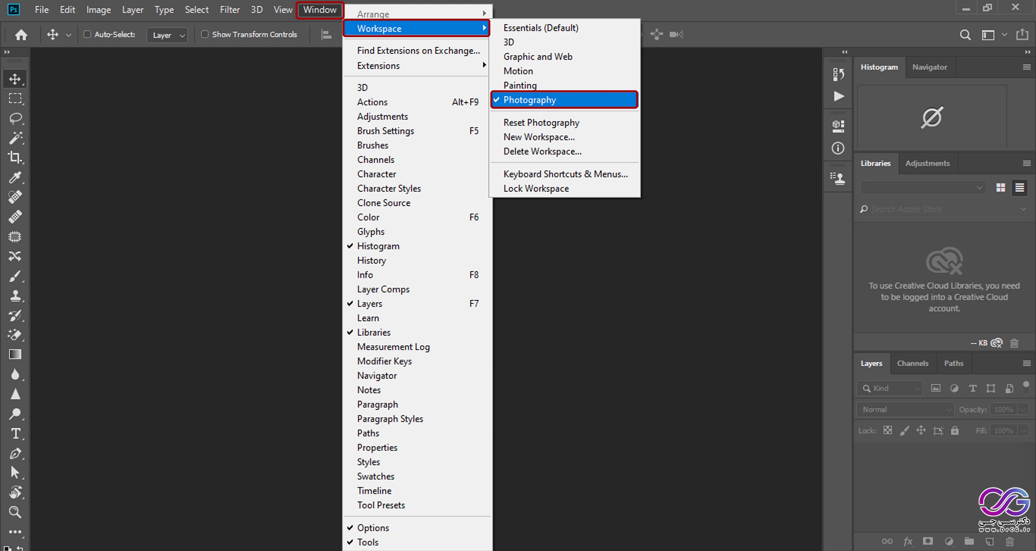Click the lock all padlock icon

pos(955,430)
